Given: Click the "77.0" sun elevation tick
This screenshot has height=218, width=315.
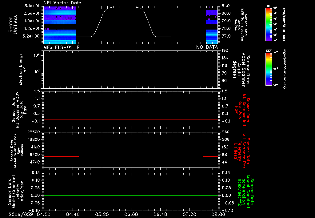Looking at the screenshot, I should click(226, 36).
